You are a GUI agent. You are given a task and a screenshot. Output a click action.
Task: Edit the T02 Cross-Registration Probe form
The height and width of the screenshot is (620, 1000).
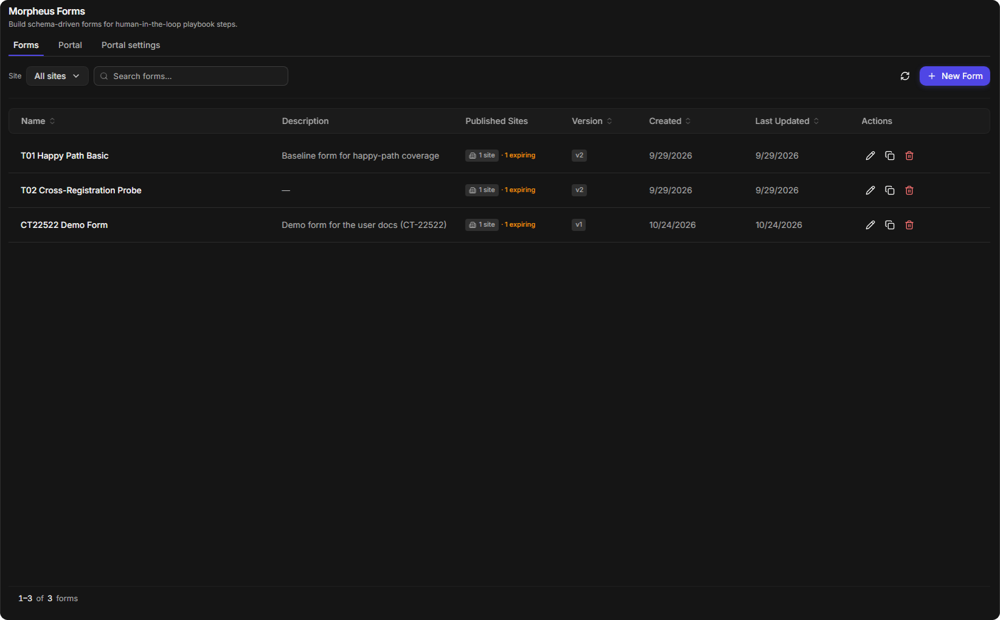tap(870, 190)
